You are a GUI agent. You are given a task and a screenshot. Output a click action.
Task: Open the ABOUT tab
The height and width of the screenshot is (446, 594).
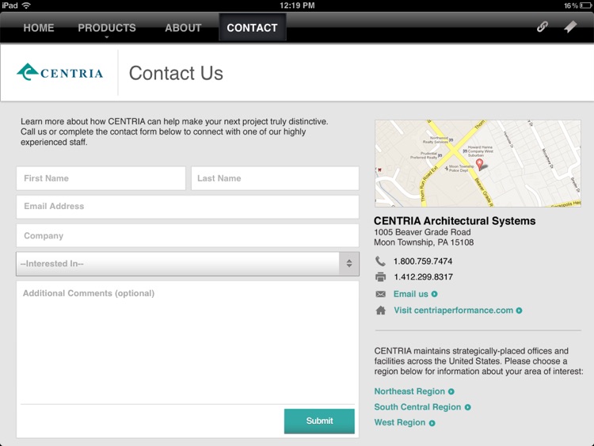point(183,28)
